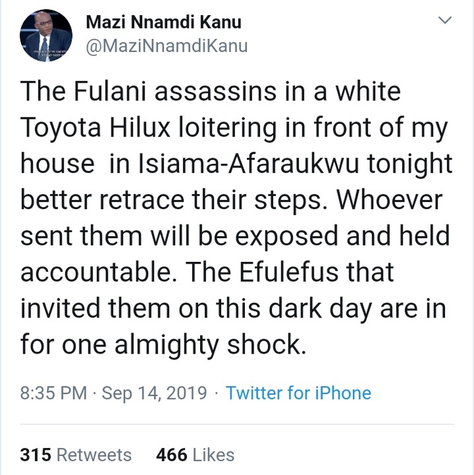Open the Mazi Nnamdi Kanu display name
This screenshot has height=475, width=474.
click(164, 22)
